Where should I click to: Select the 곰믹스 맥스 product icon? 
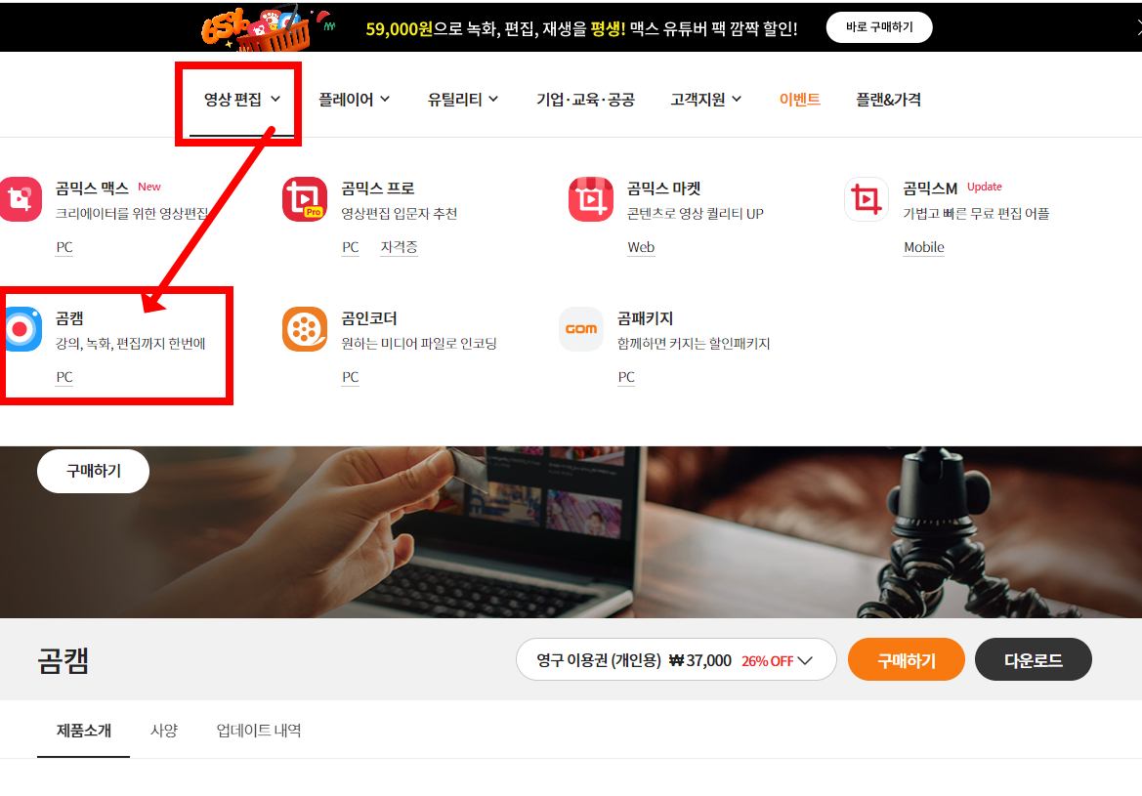[x=23, y=199]
